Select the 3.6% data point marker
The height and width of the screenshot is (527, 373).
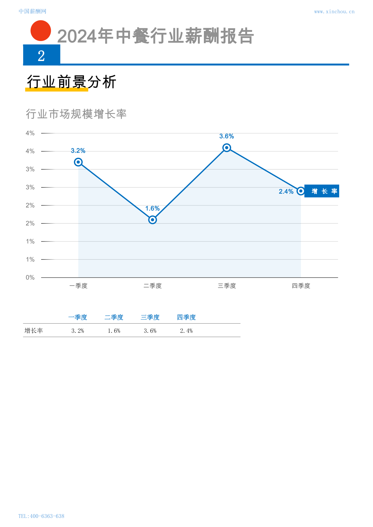click(x=227, y=148)
